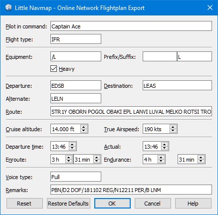
Task: Click the empty Prefix field
Action: pyautogui.click(x=160, y=56)
